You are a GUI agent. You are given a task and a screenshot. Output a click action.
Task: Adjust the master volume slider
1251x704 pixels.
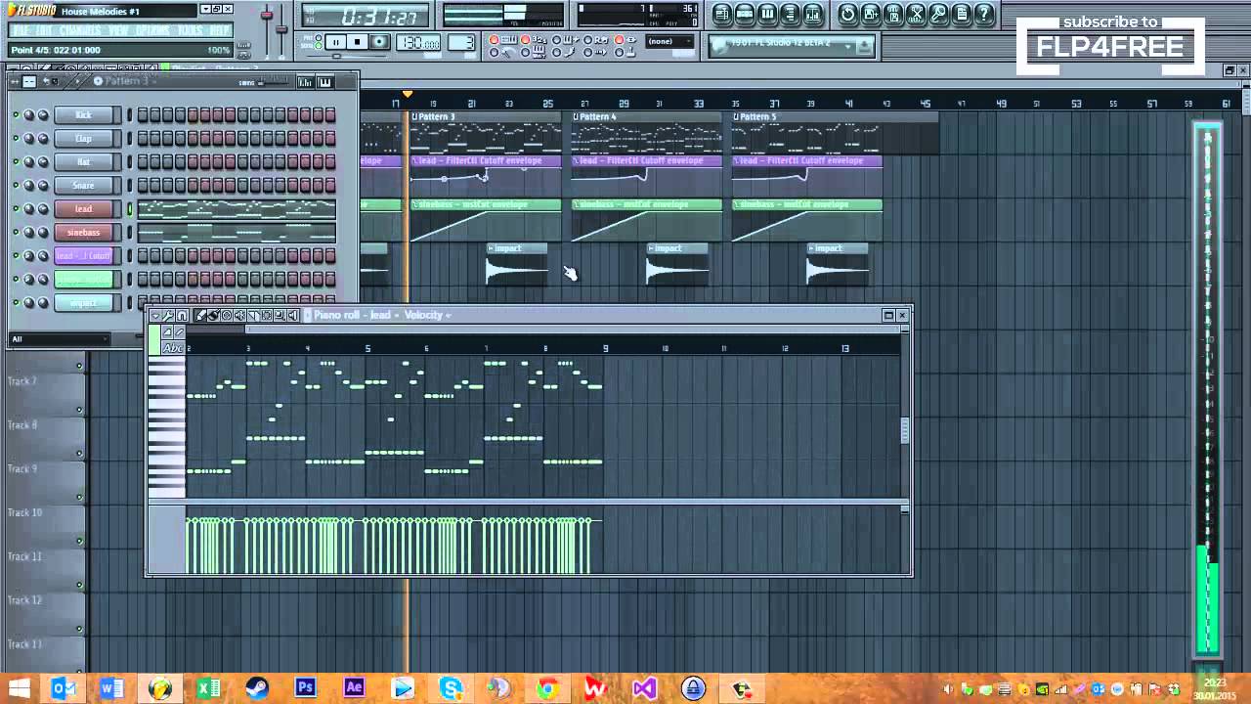pyautogui.click(x=267, y=16)
